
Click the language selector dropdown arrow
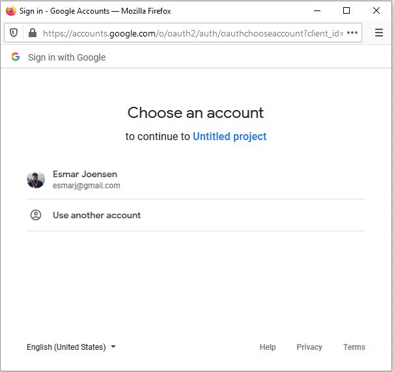click(113, 347)
